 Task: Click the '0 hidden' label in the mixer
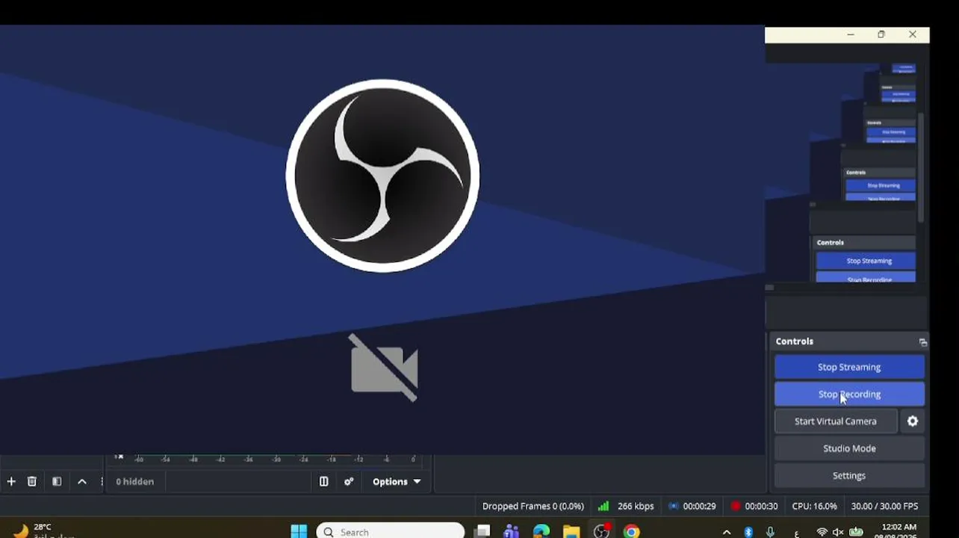134,482
